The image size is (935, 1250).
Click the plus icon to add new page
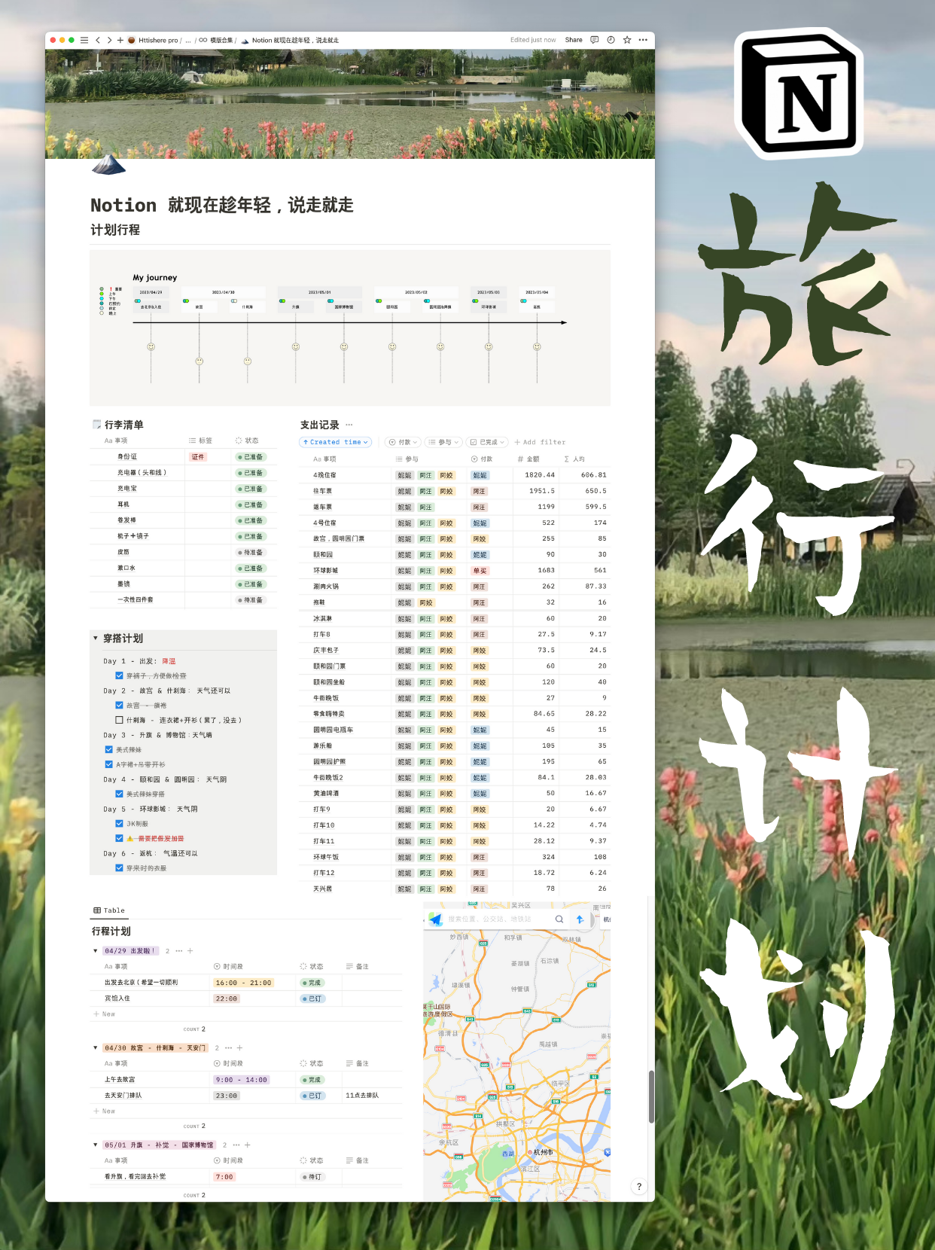pos(120,40)
